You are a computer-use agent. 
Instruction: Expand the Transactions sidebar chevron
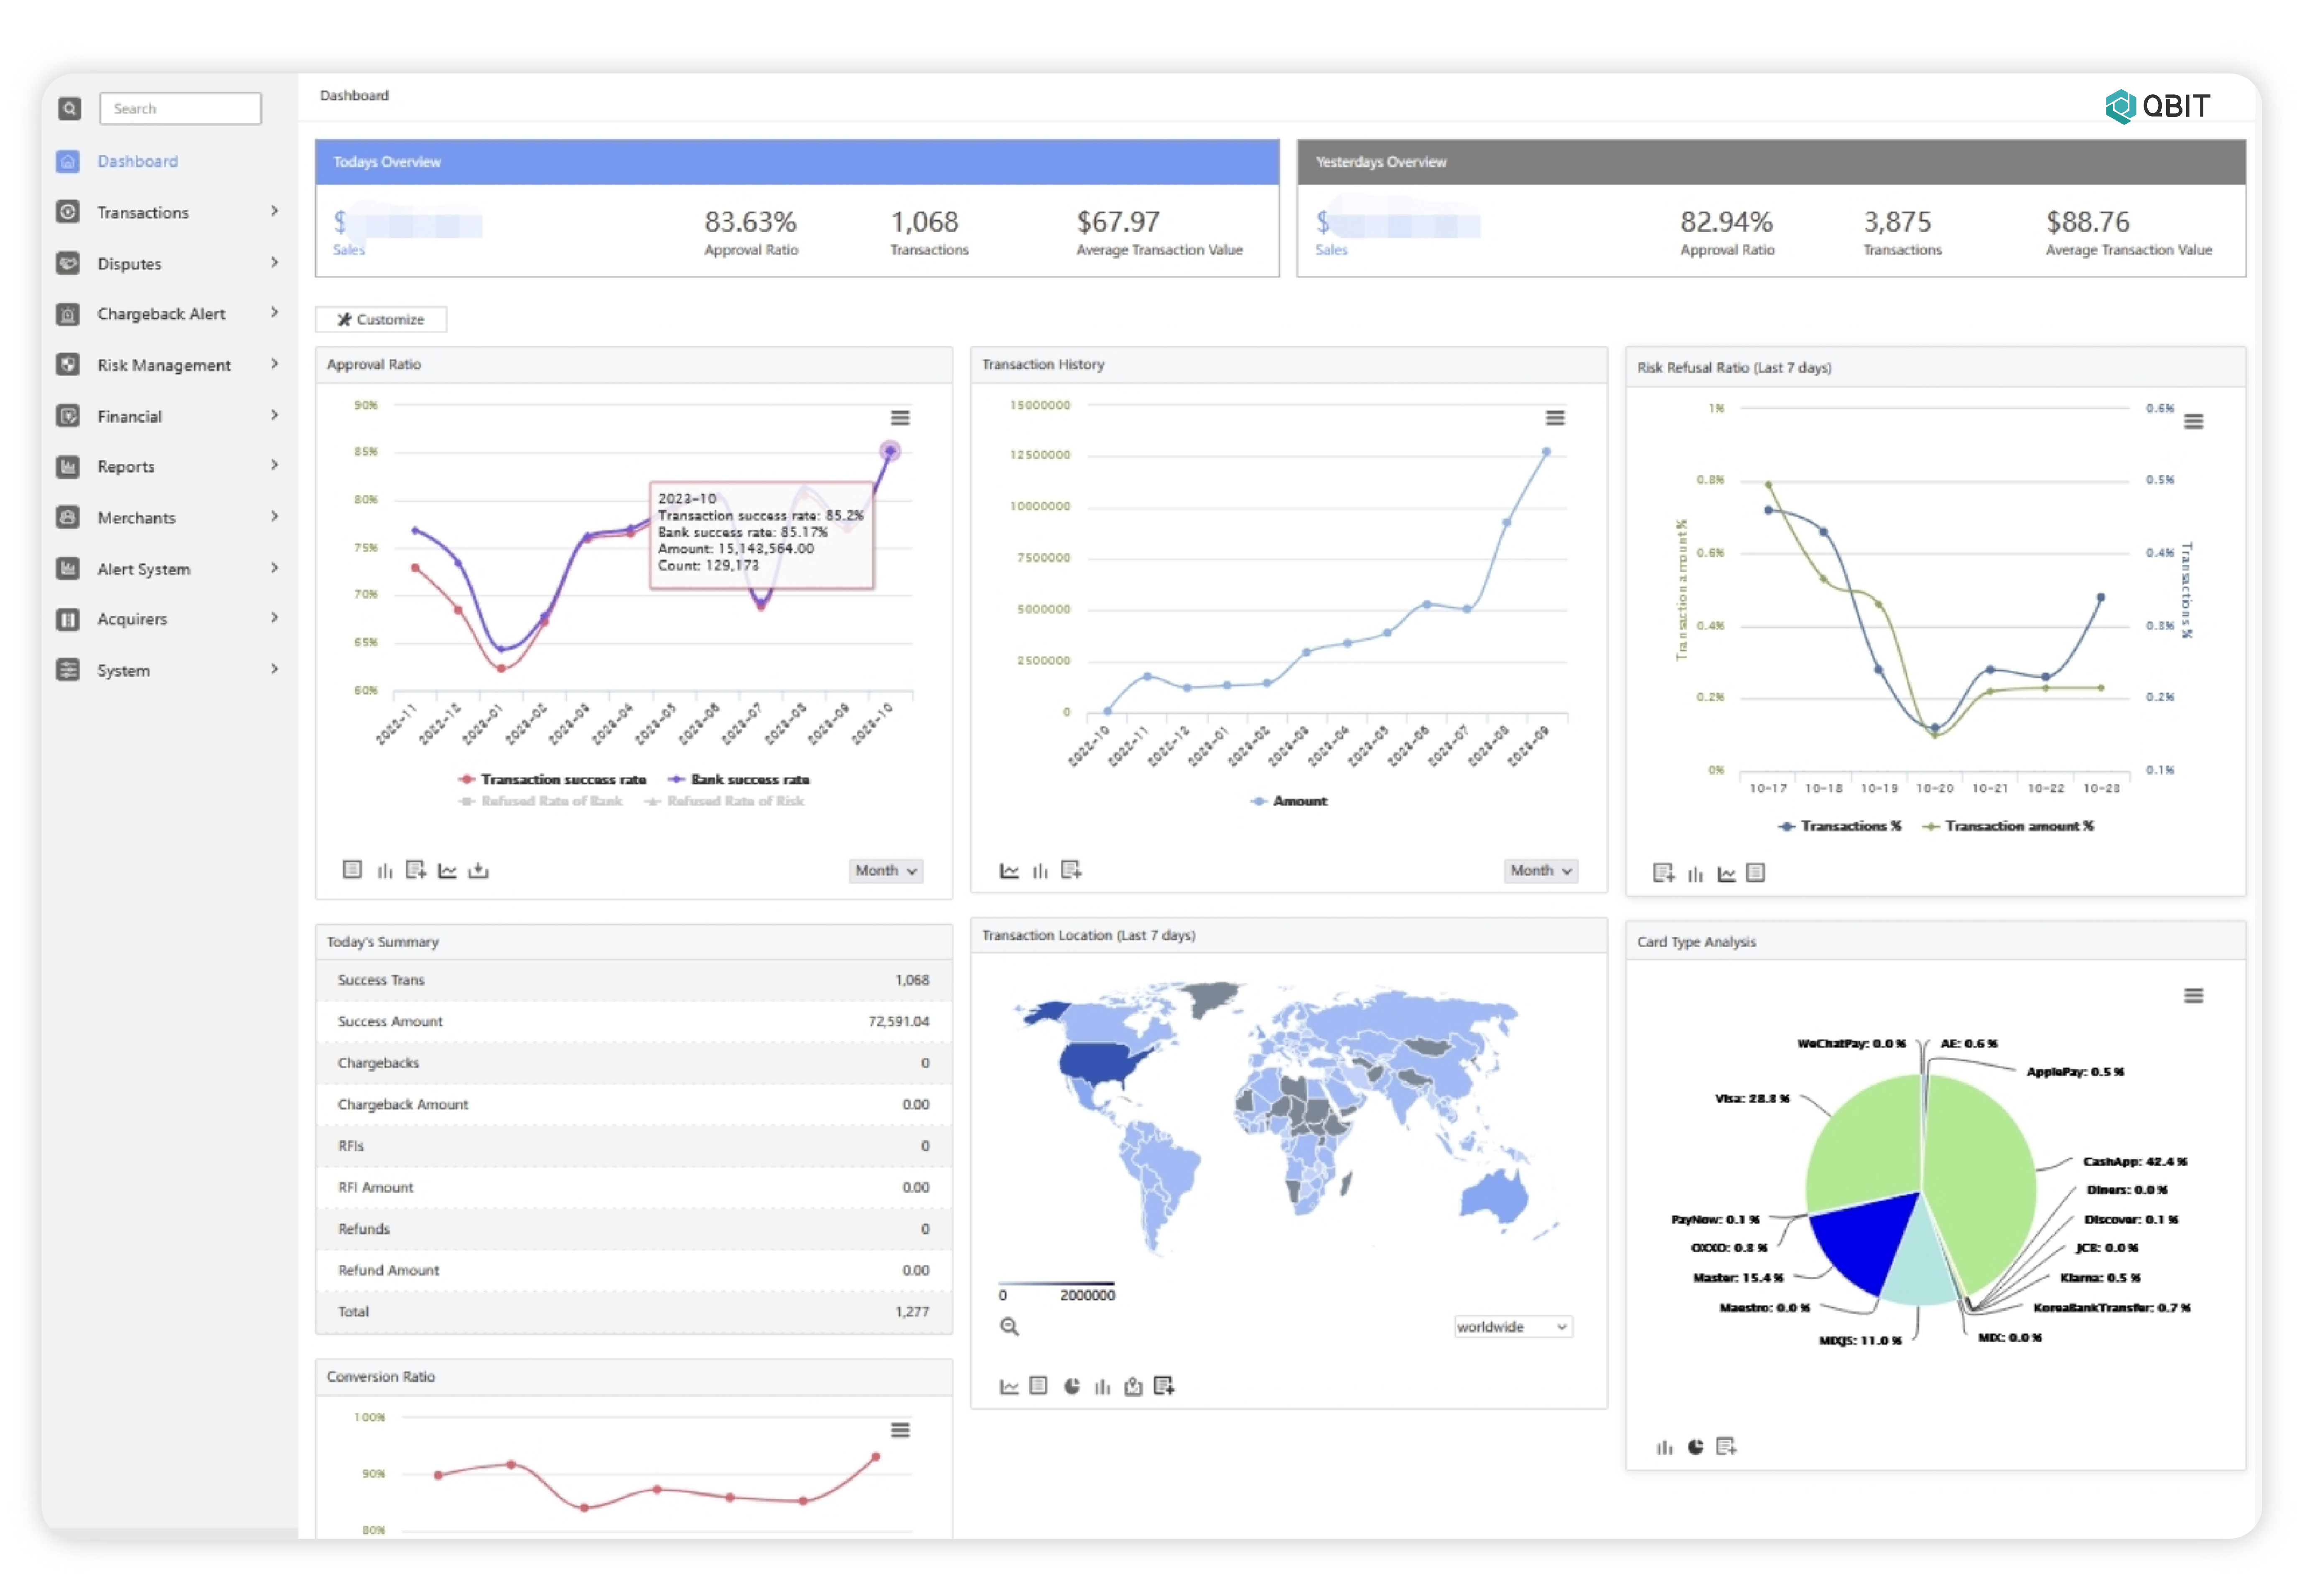[274, 211]
